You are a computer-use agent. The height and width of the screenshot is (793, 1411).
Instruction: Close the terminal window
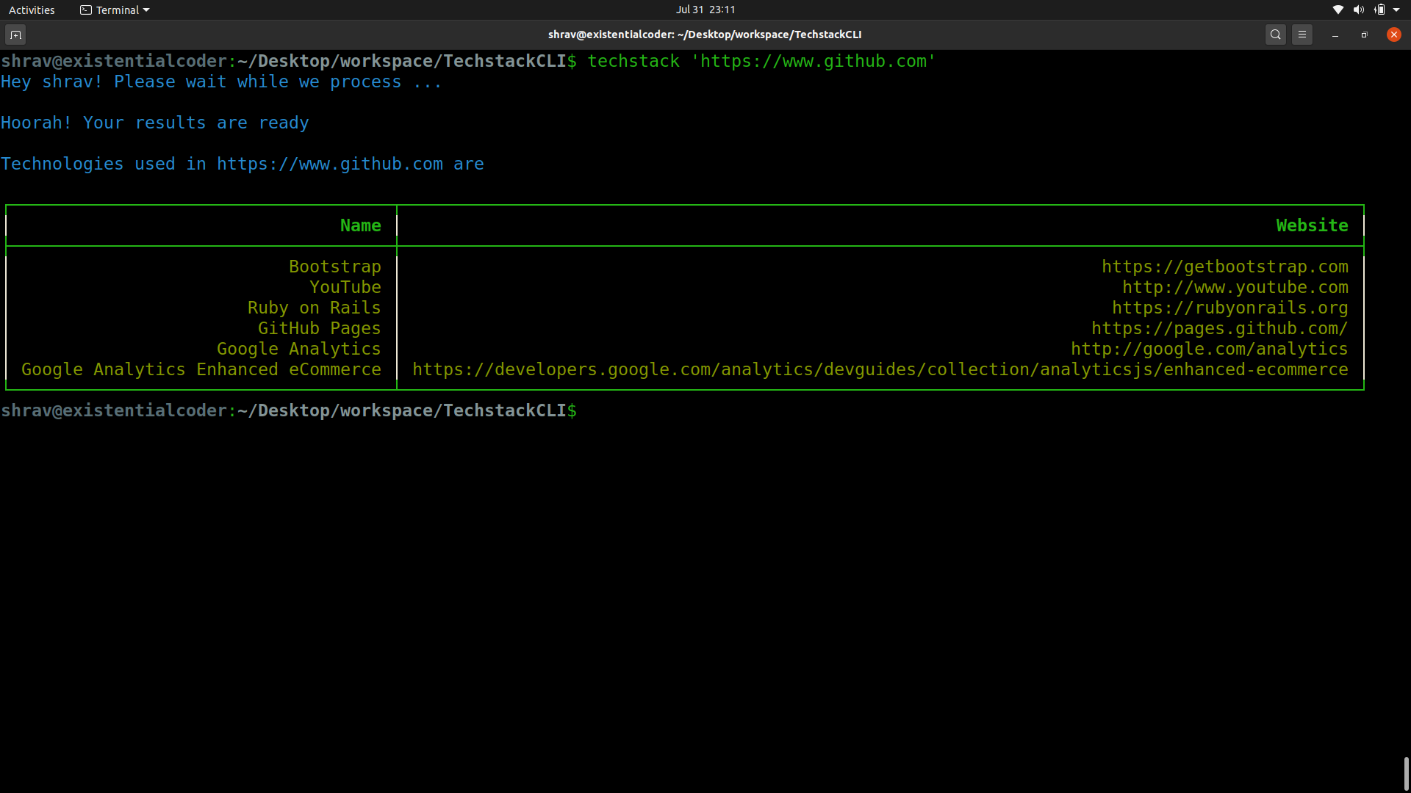click(1394, 35)
